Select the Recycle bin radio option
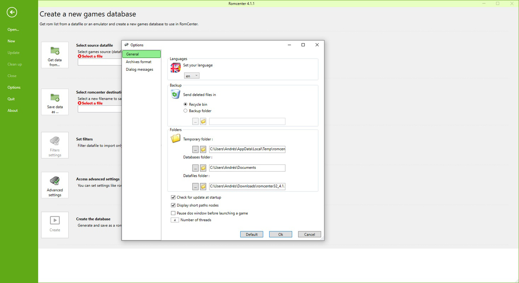 coord(186,104)
